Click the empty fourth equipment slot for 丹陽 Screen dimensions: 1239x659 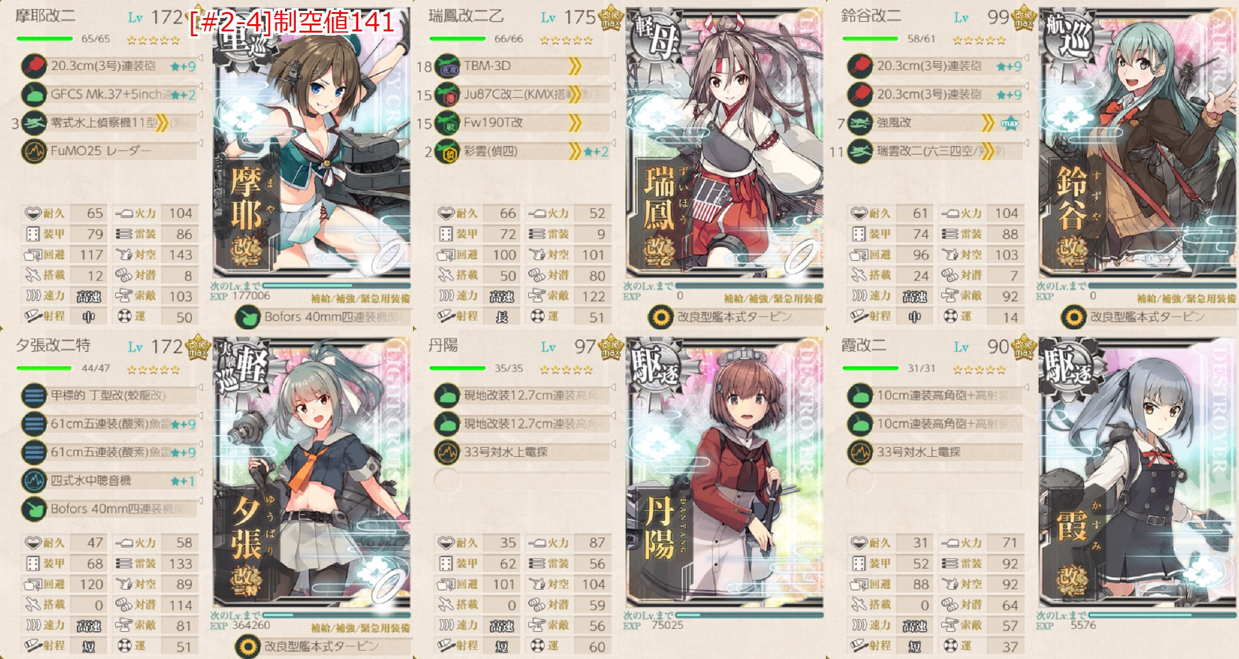coord(447,481)
